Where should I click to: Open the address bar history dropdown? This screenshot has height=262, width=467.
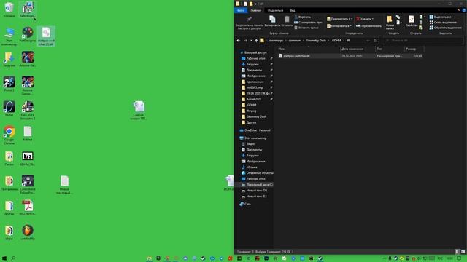pos(368,41)
